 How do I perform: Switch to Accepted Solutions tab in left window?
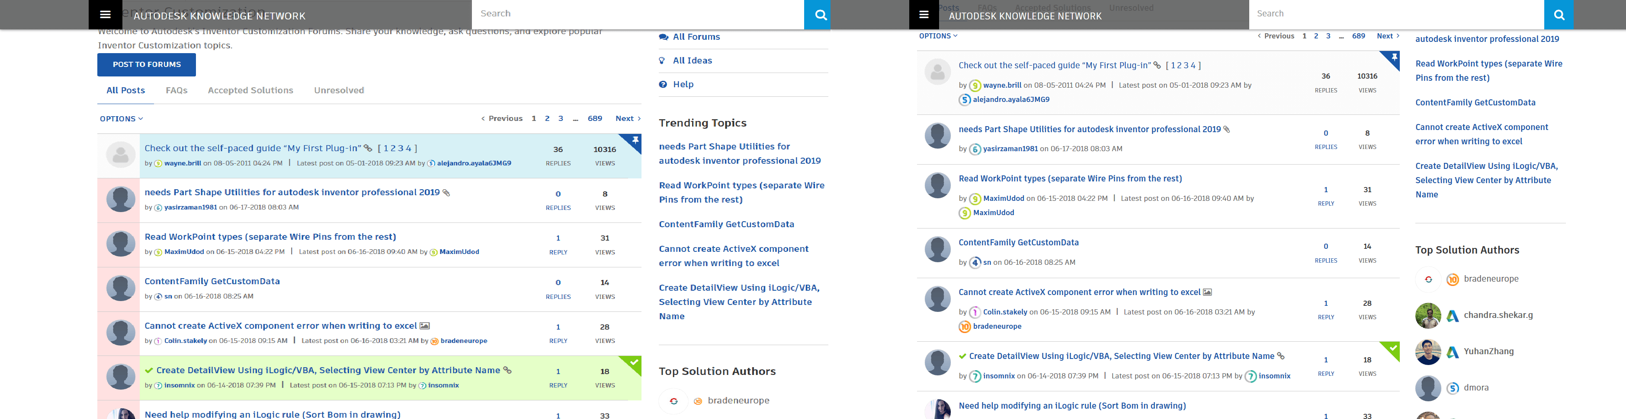pyautogui.click(x=250, y=91)
